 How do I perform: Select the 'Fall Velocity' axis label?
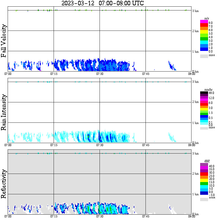click(4, 40)
